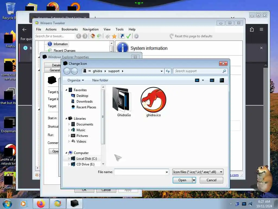Click the Change your view icon
Image resolution: width=278 pixels, height=209 pixels.
[197, 80]
